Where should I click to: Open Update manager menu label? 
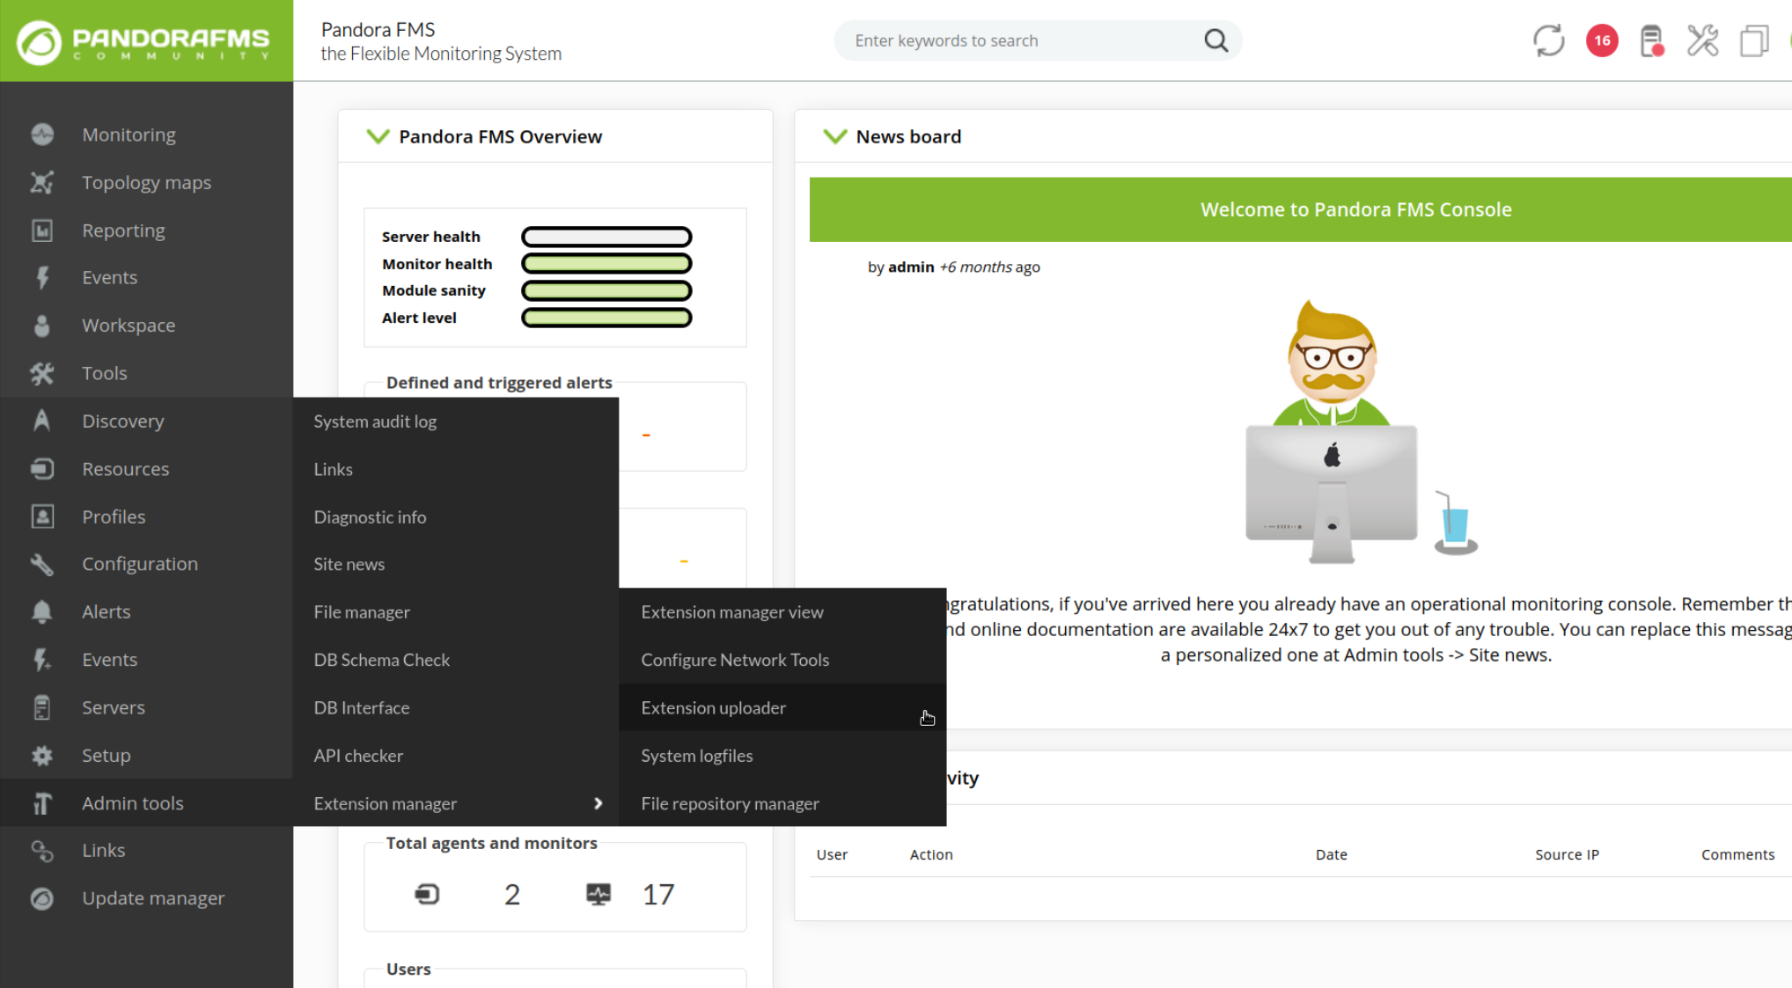(153, 898)
